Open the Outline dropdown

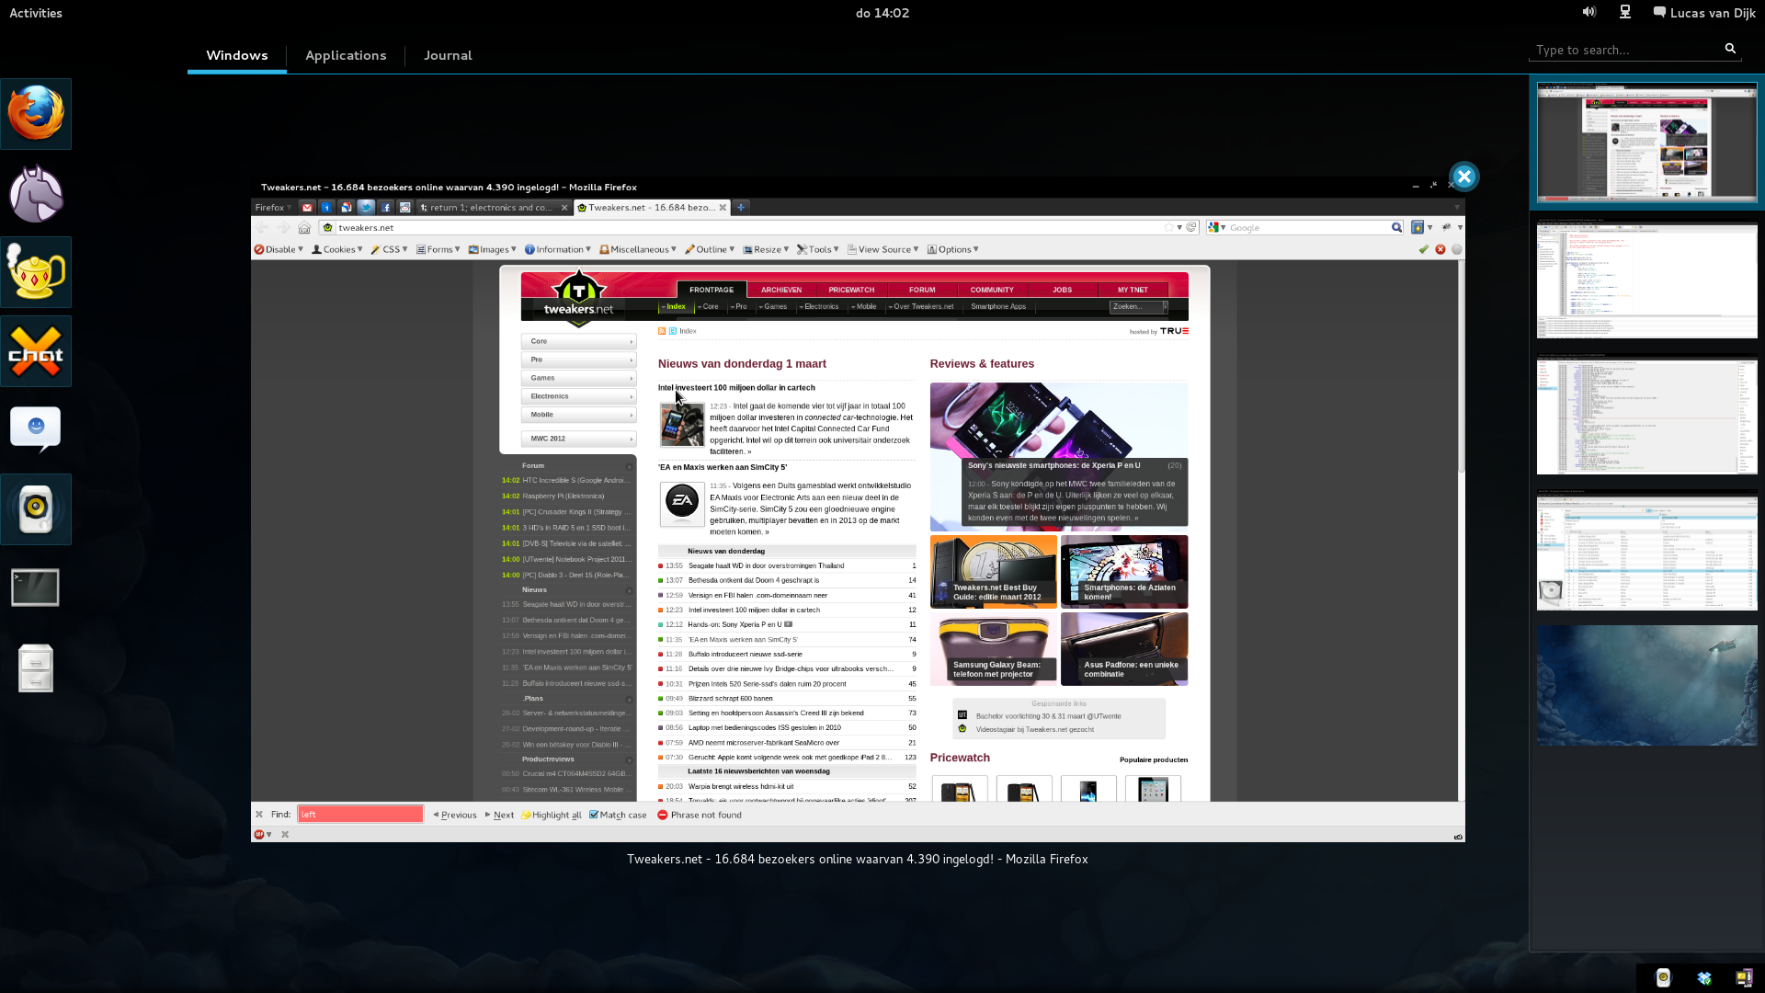710,249
